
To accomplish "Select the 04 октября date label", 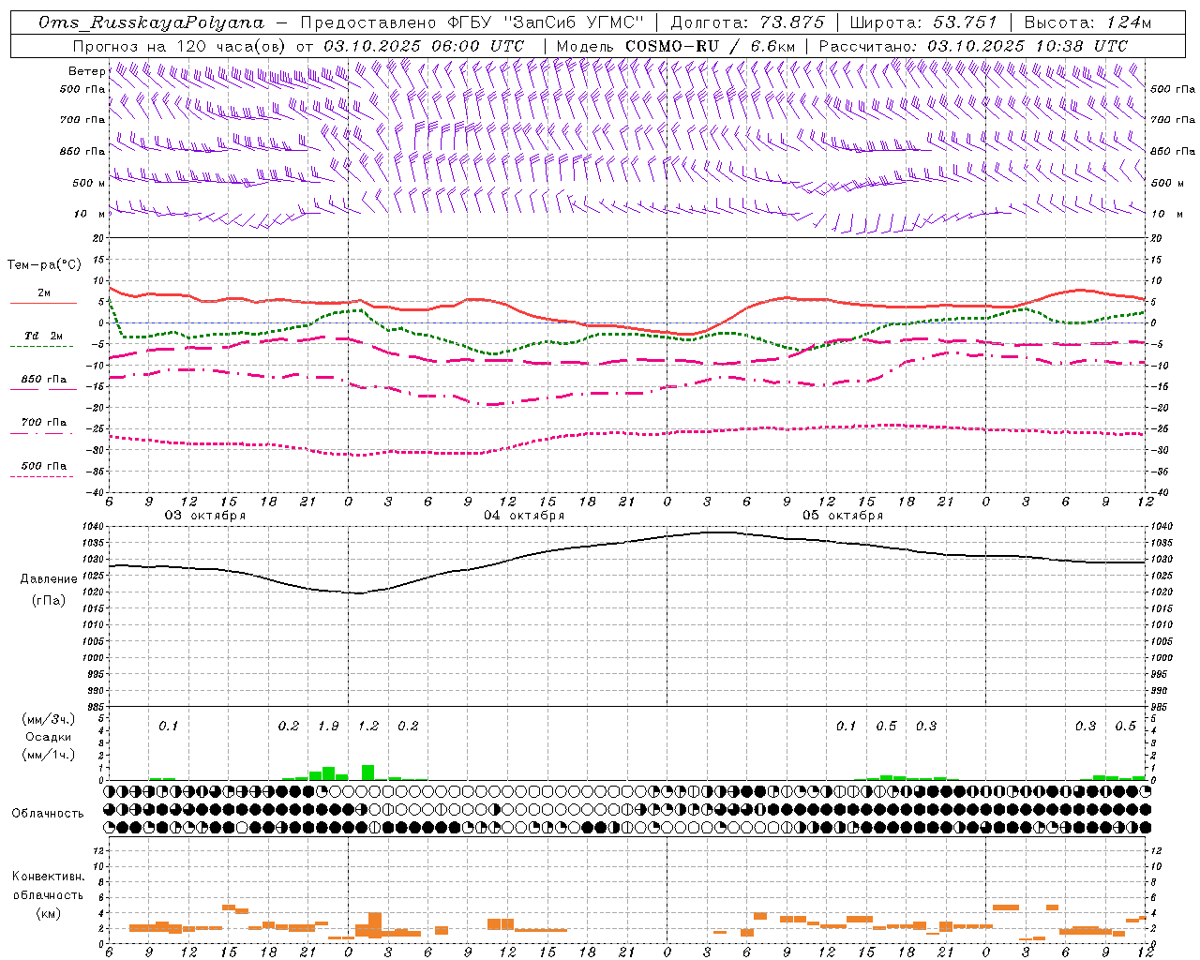I will click(x=524, y=516).
